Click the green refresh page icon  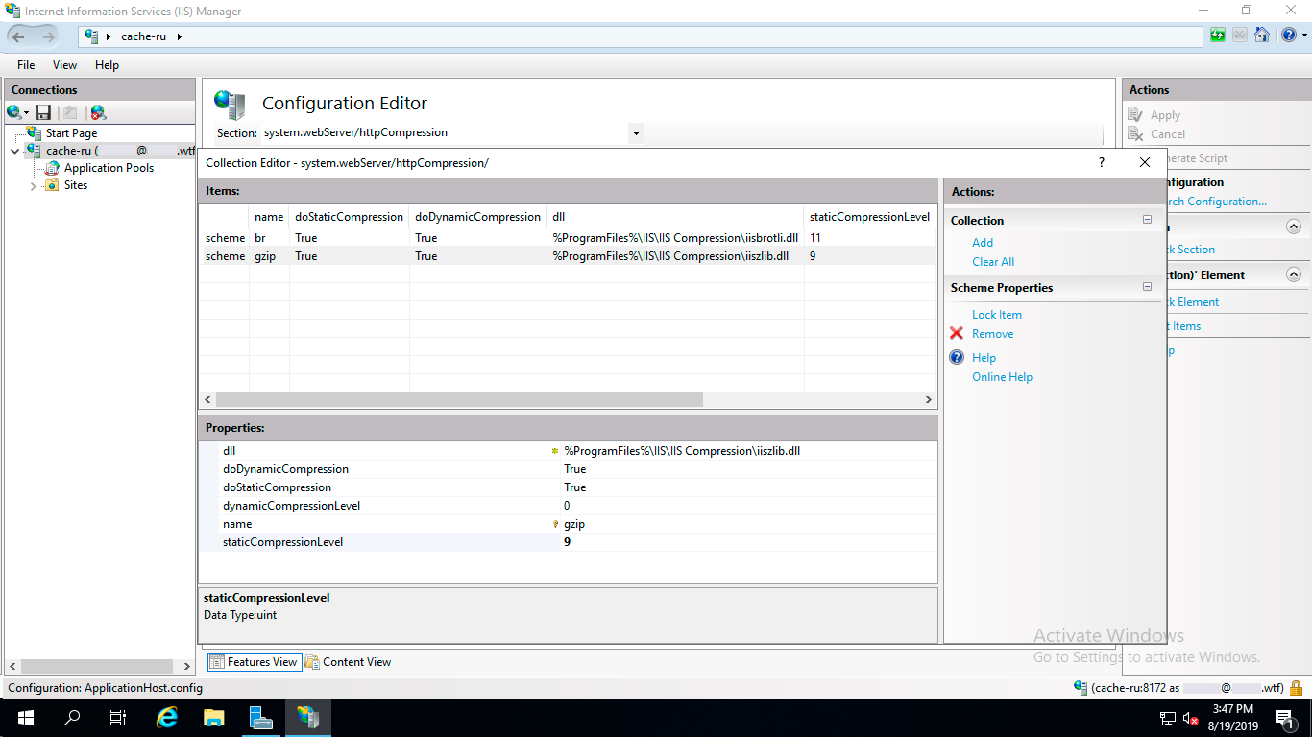tap(1218, 36)
